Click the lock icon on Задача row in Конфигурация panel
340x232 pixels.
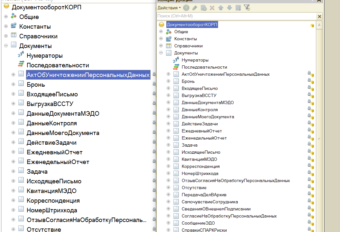pos(309,144)
